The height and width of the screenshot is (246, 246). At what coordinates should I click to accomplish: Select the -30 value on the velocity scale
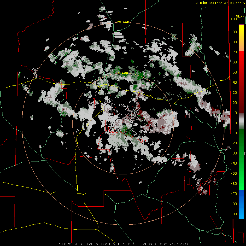[234, 153]
